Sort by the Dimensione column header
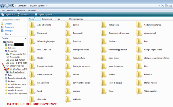Screen dimensions: 173x107 pyautogui.click(x=48, y=19)
